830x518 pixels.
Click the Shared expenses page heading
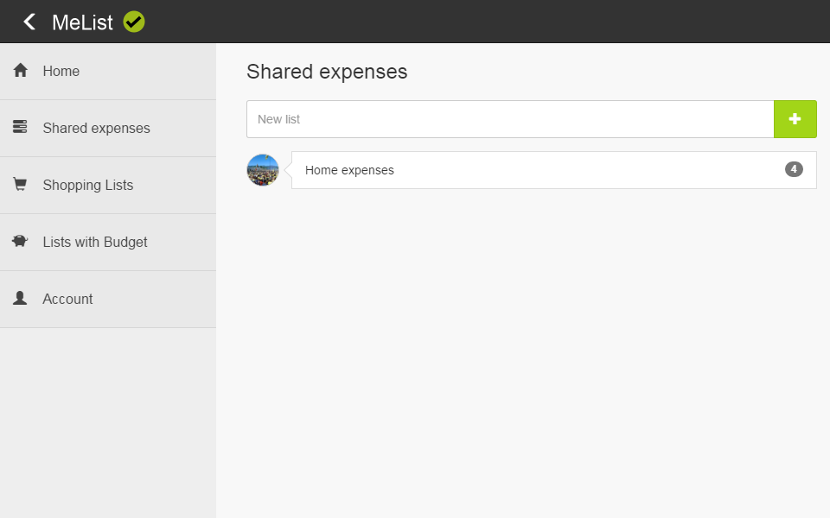[x=327, y=72]
